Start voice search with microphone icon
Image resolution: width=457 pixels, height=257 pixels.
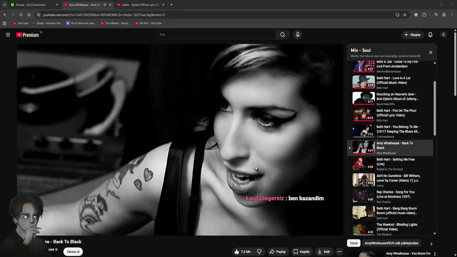point(297,35)
